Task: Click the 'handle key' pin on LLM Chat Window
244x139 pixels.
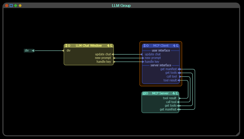Action: [x=114, y=62]
